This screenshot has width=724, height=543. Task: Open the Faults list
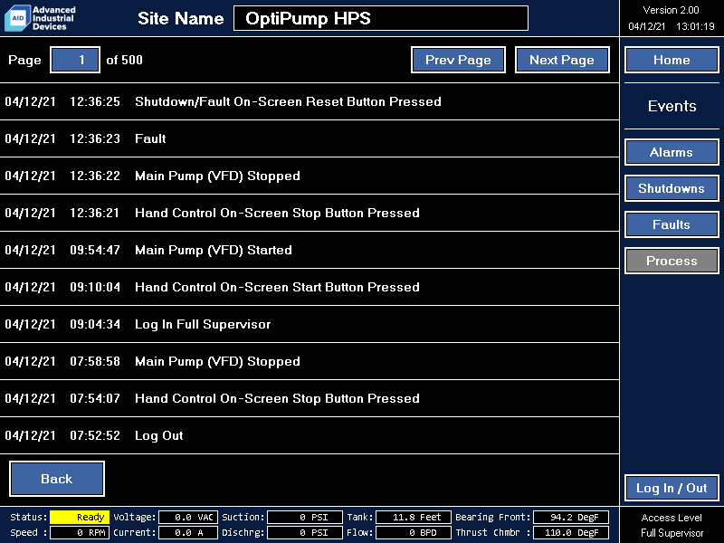pyautogui.click(x=672, y=224)
